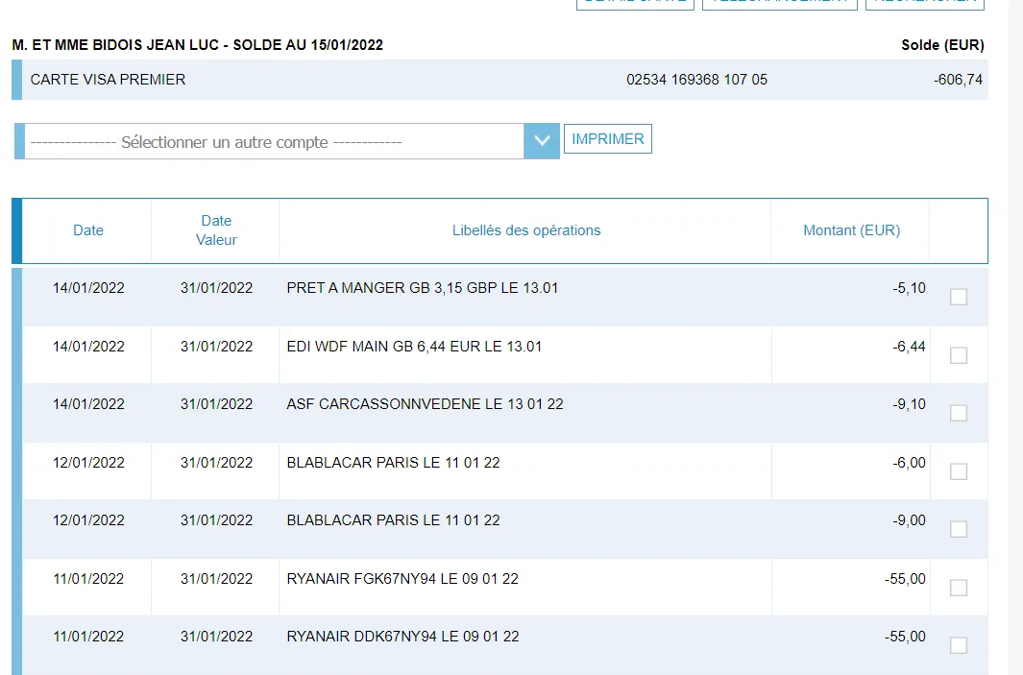This screenshot has width=1023, height=675.
Task: Sort by the Date column header
Action: 88,230
